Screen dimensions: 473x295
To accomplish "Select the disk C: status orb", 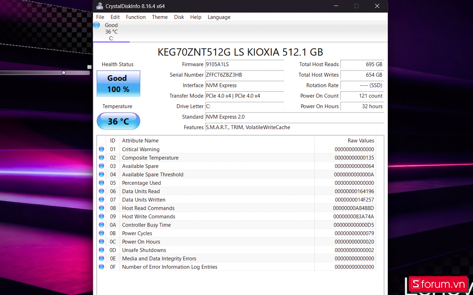I will point(97,25).
